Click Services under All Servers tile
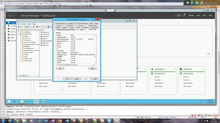The width and height of the screenshot is (220, 123). 186,80
